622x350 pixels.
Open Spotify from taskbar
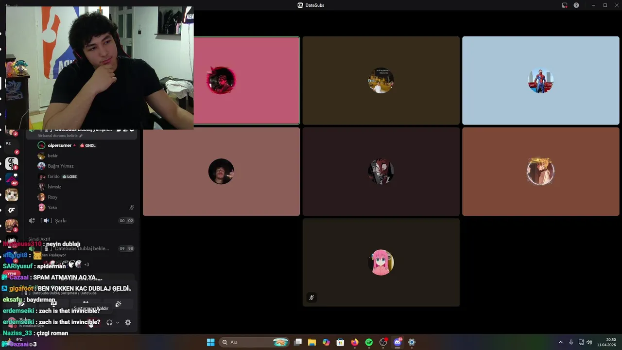point(369,342)
